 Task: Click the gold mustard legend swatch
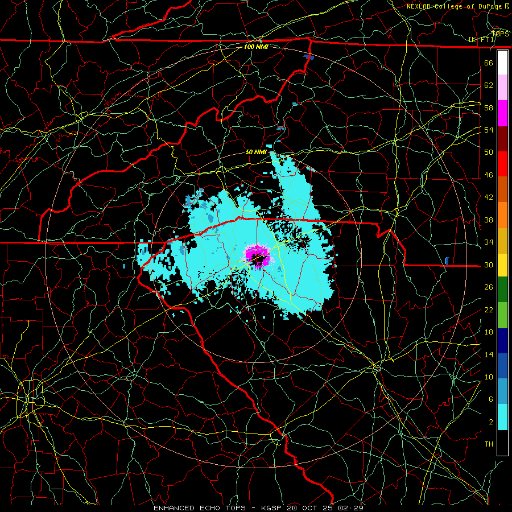[x=502, y=241]
